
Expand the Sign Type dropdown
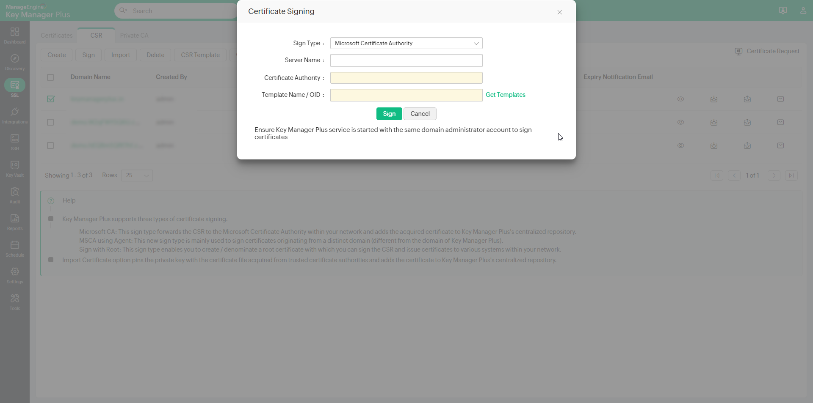[x=406, y=43]
